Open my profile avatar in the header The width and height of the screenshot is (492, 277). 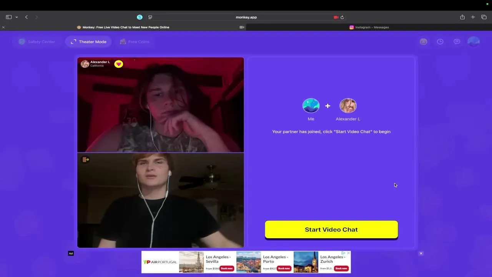coord(474,42)
